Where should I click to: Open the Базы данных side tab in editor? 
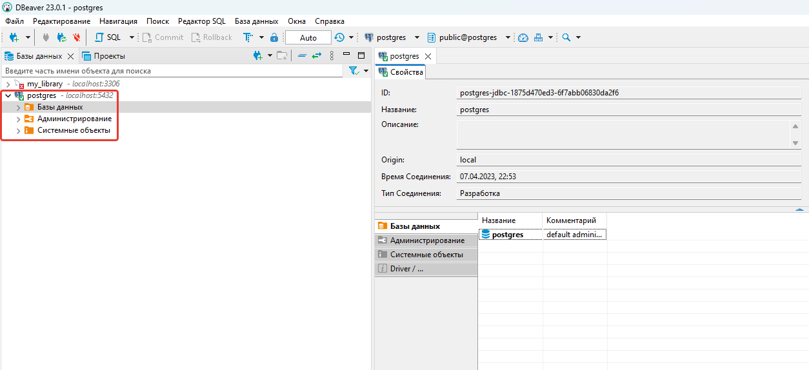[x=426, y=226]
